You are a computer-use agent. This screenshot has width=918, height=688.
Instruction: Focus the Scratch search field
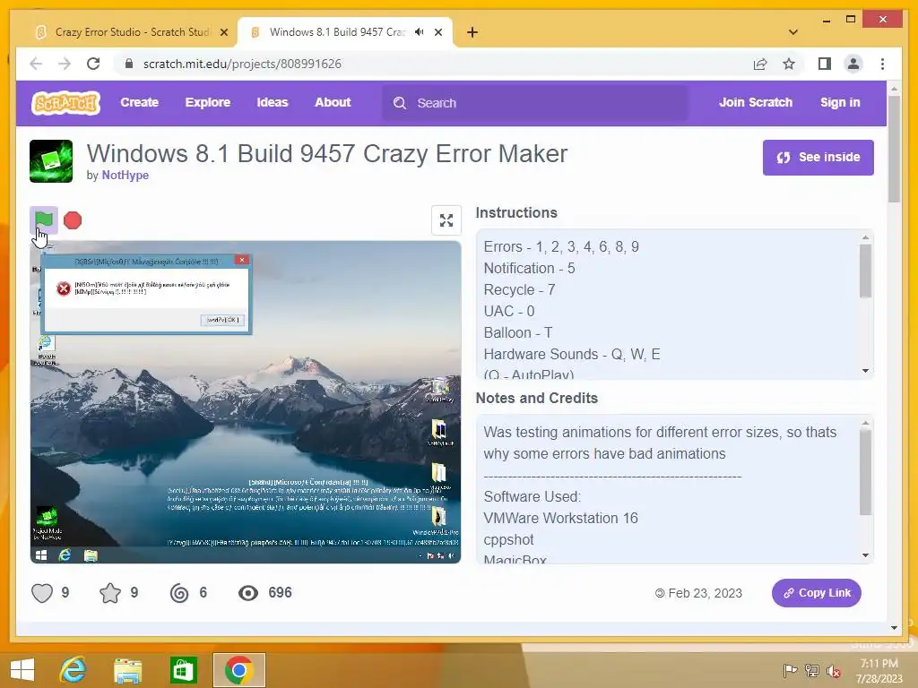[x=535, y=103]
